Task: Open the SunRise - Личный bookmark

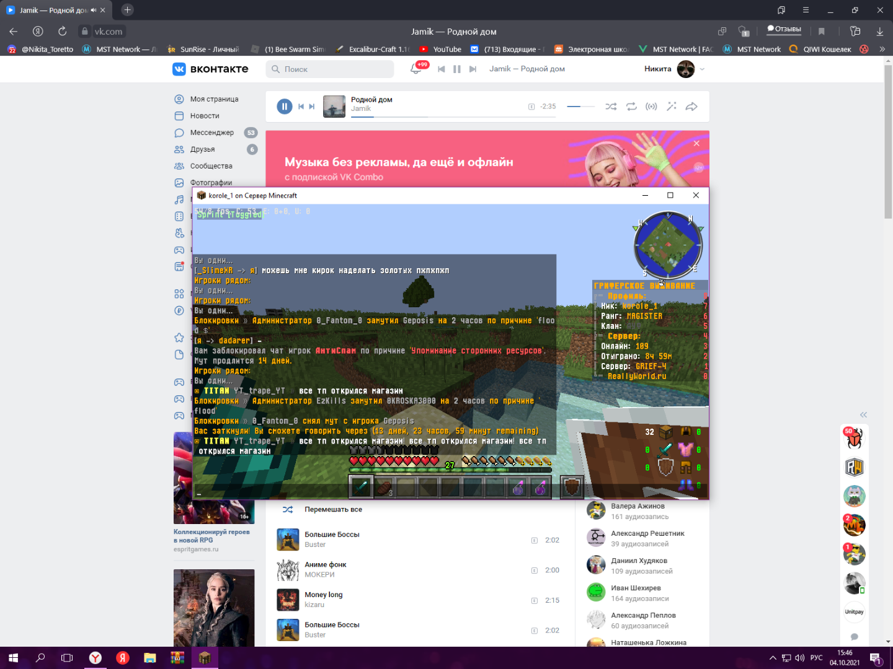Action: coord(203,50)
